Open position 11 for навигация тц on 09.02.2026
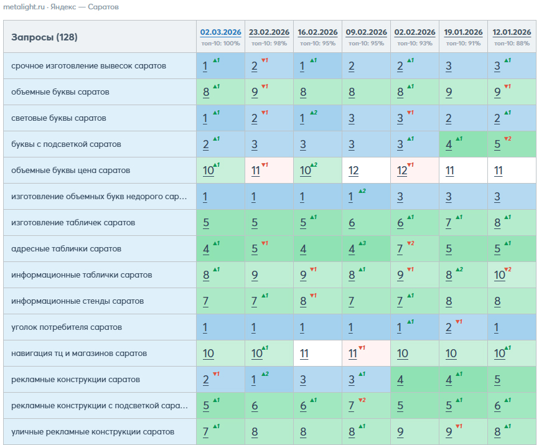 click(352, 354)
